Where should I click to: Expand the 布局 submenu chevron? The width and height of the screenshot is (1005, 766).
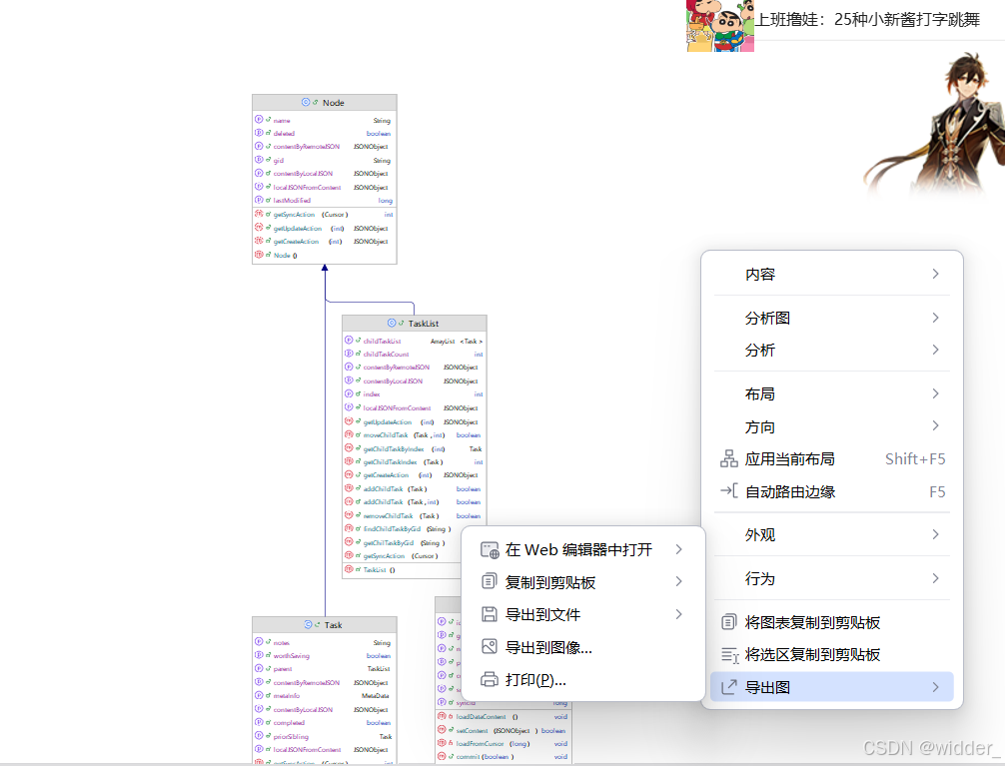click(x=936, y=393)
